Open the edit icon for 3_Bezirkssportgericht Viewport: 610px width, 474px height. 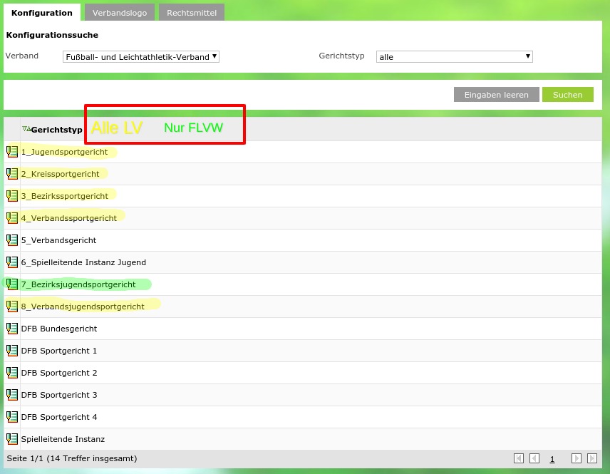(x=12, y=196)
